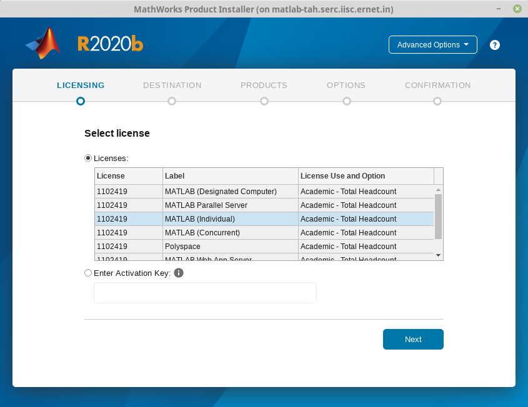Open the Advanced Options dropdown

tap(432, 45)
